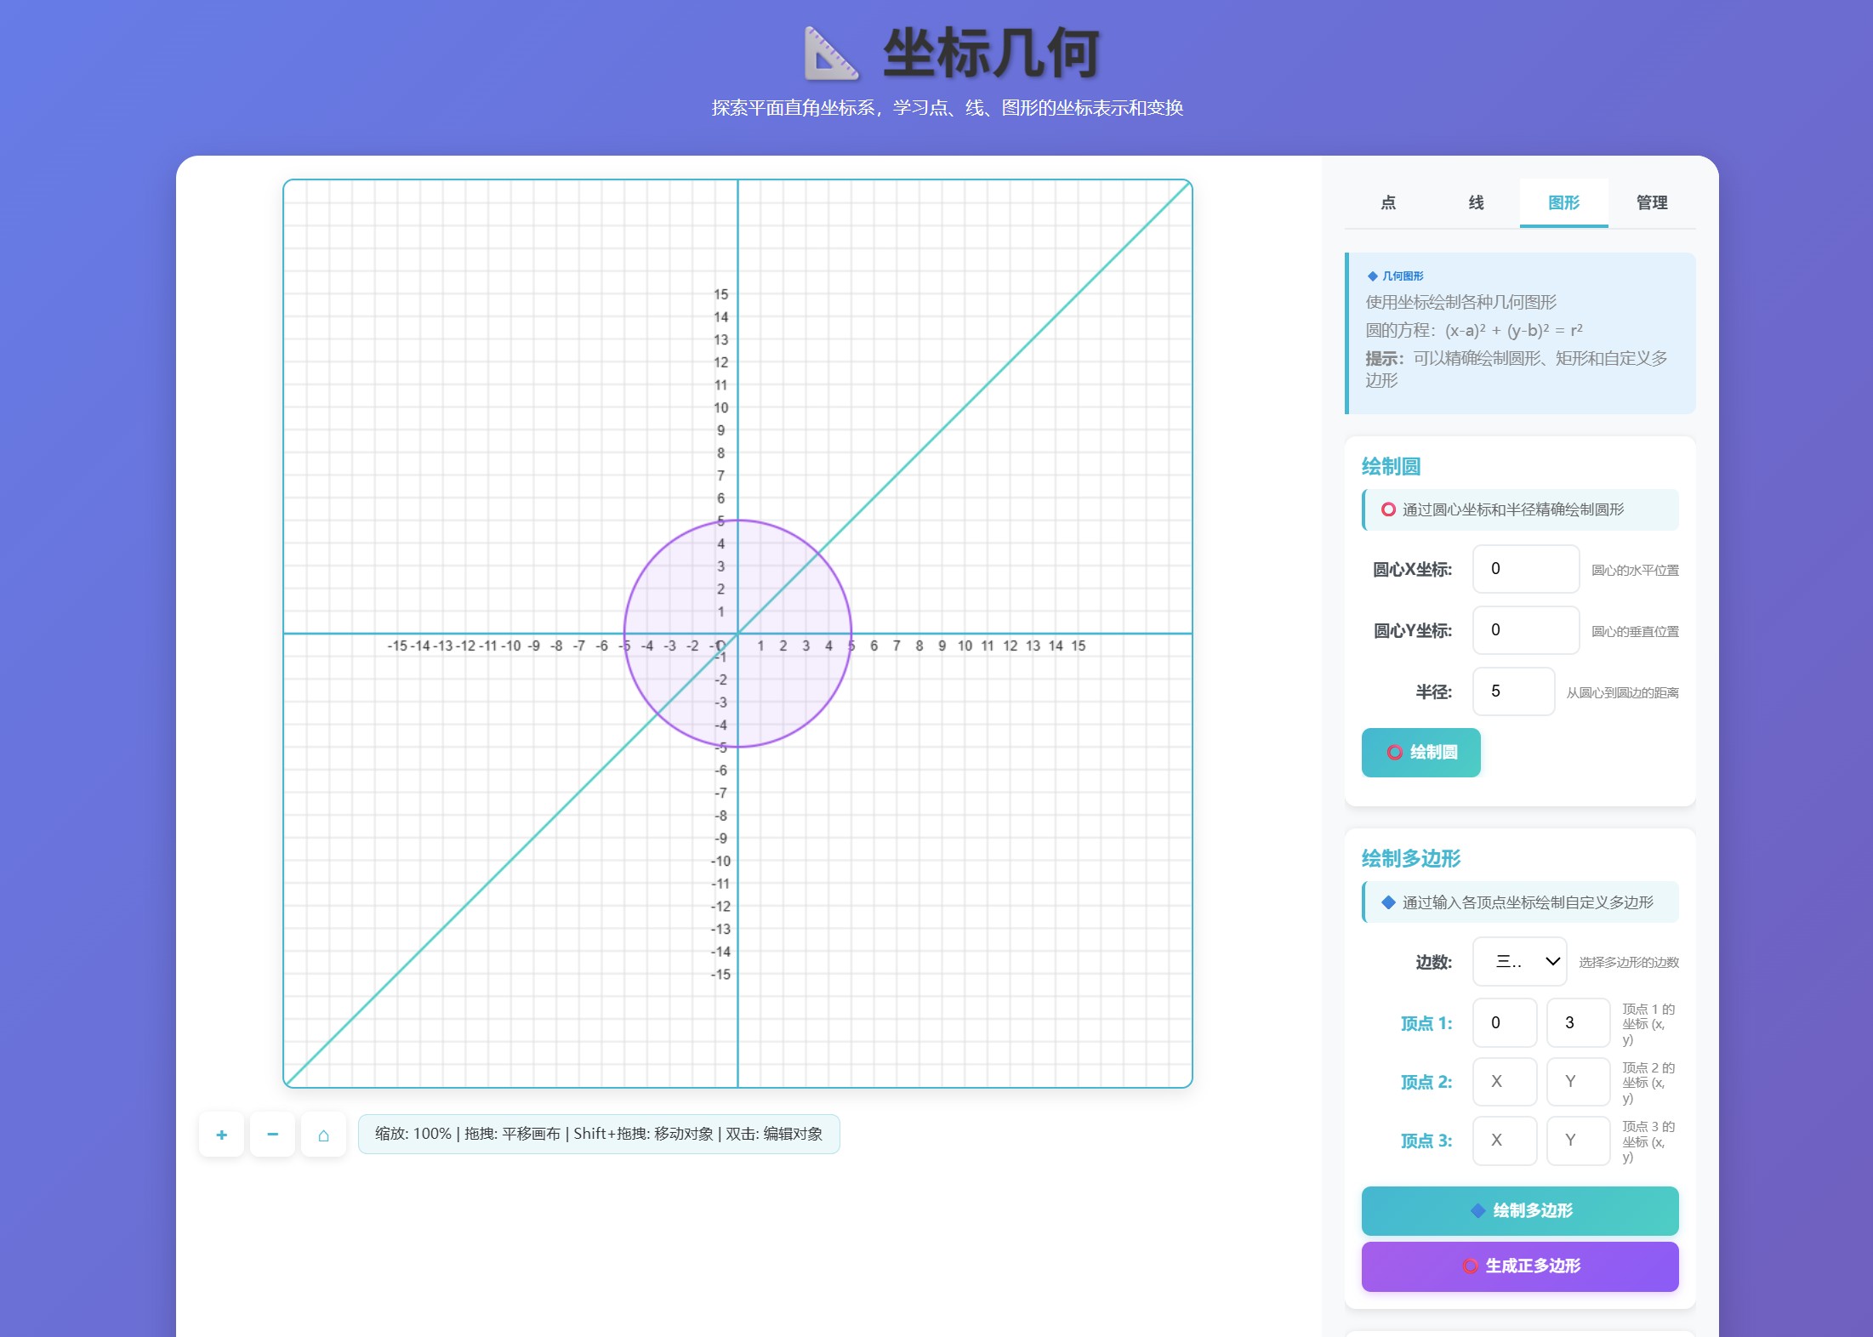
Task: Click the diamond icon next to 几何图形 heading
Action: pyautogui.click(x=1371, y=276)
